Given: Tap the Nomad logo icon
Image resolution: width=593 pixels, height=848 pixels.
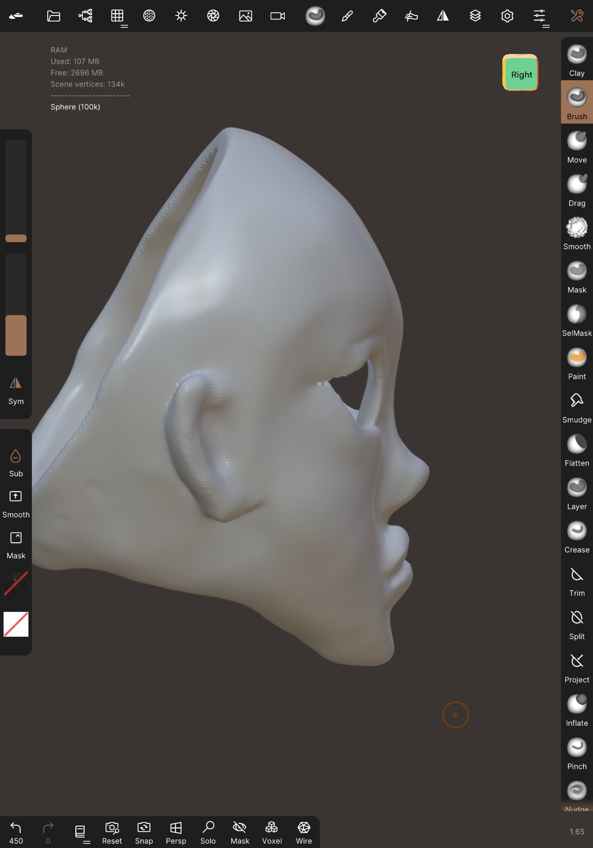Looking at the screenshot, I should click(x=16, y=16).
